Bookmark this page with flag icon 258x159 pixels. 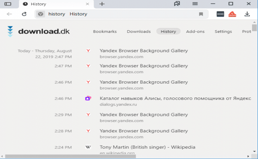point(201,14)
